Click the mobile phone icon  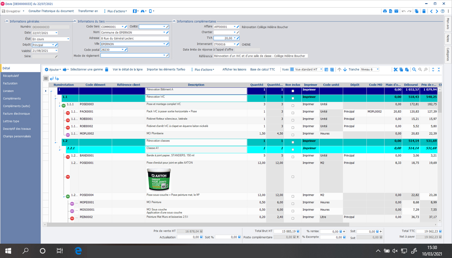[151, 11]
